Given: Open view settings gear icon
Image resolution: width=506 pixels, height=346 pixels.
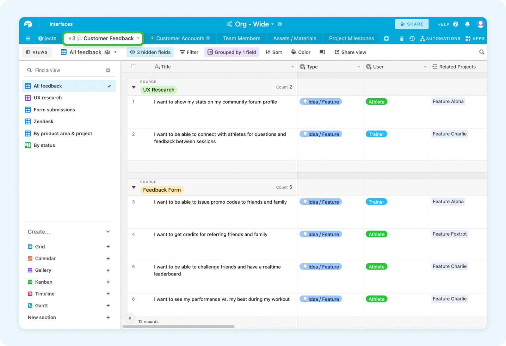Looking at the screenshot, I should (108, 70).
